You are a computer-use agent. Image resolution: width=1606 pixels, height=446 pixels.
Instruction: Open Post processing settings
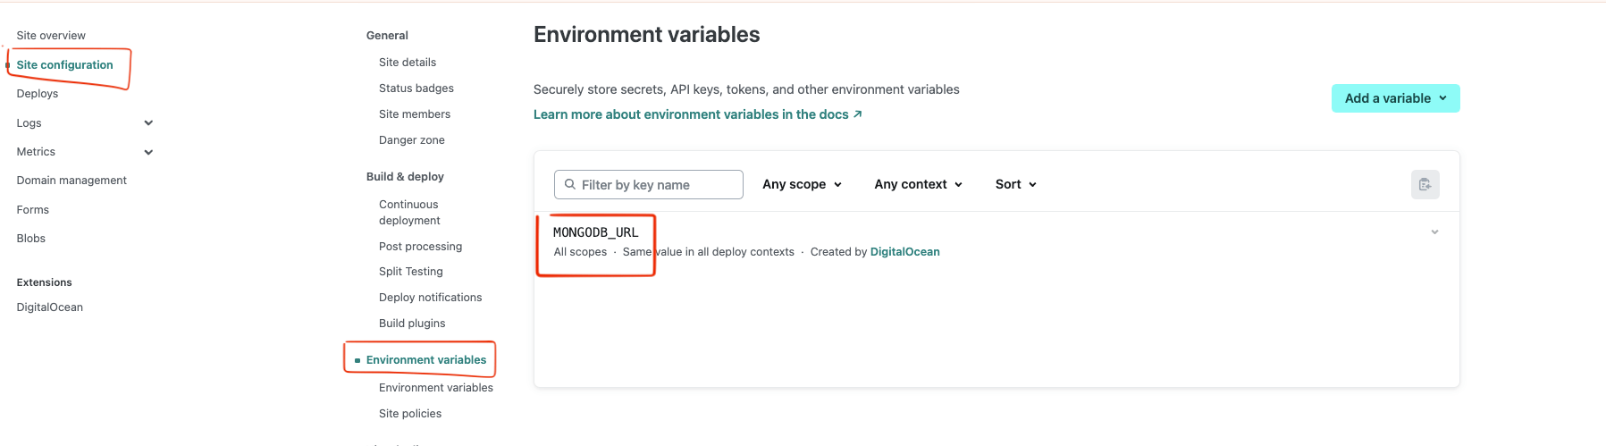pos(421,247)
